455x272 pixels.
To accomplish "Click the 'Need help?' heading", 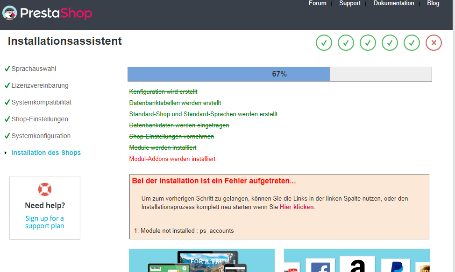I will 45,205.
